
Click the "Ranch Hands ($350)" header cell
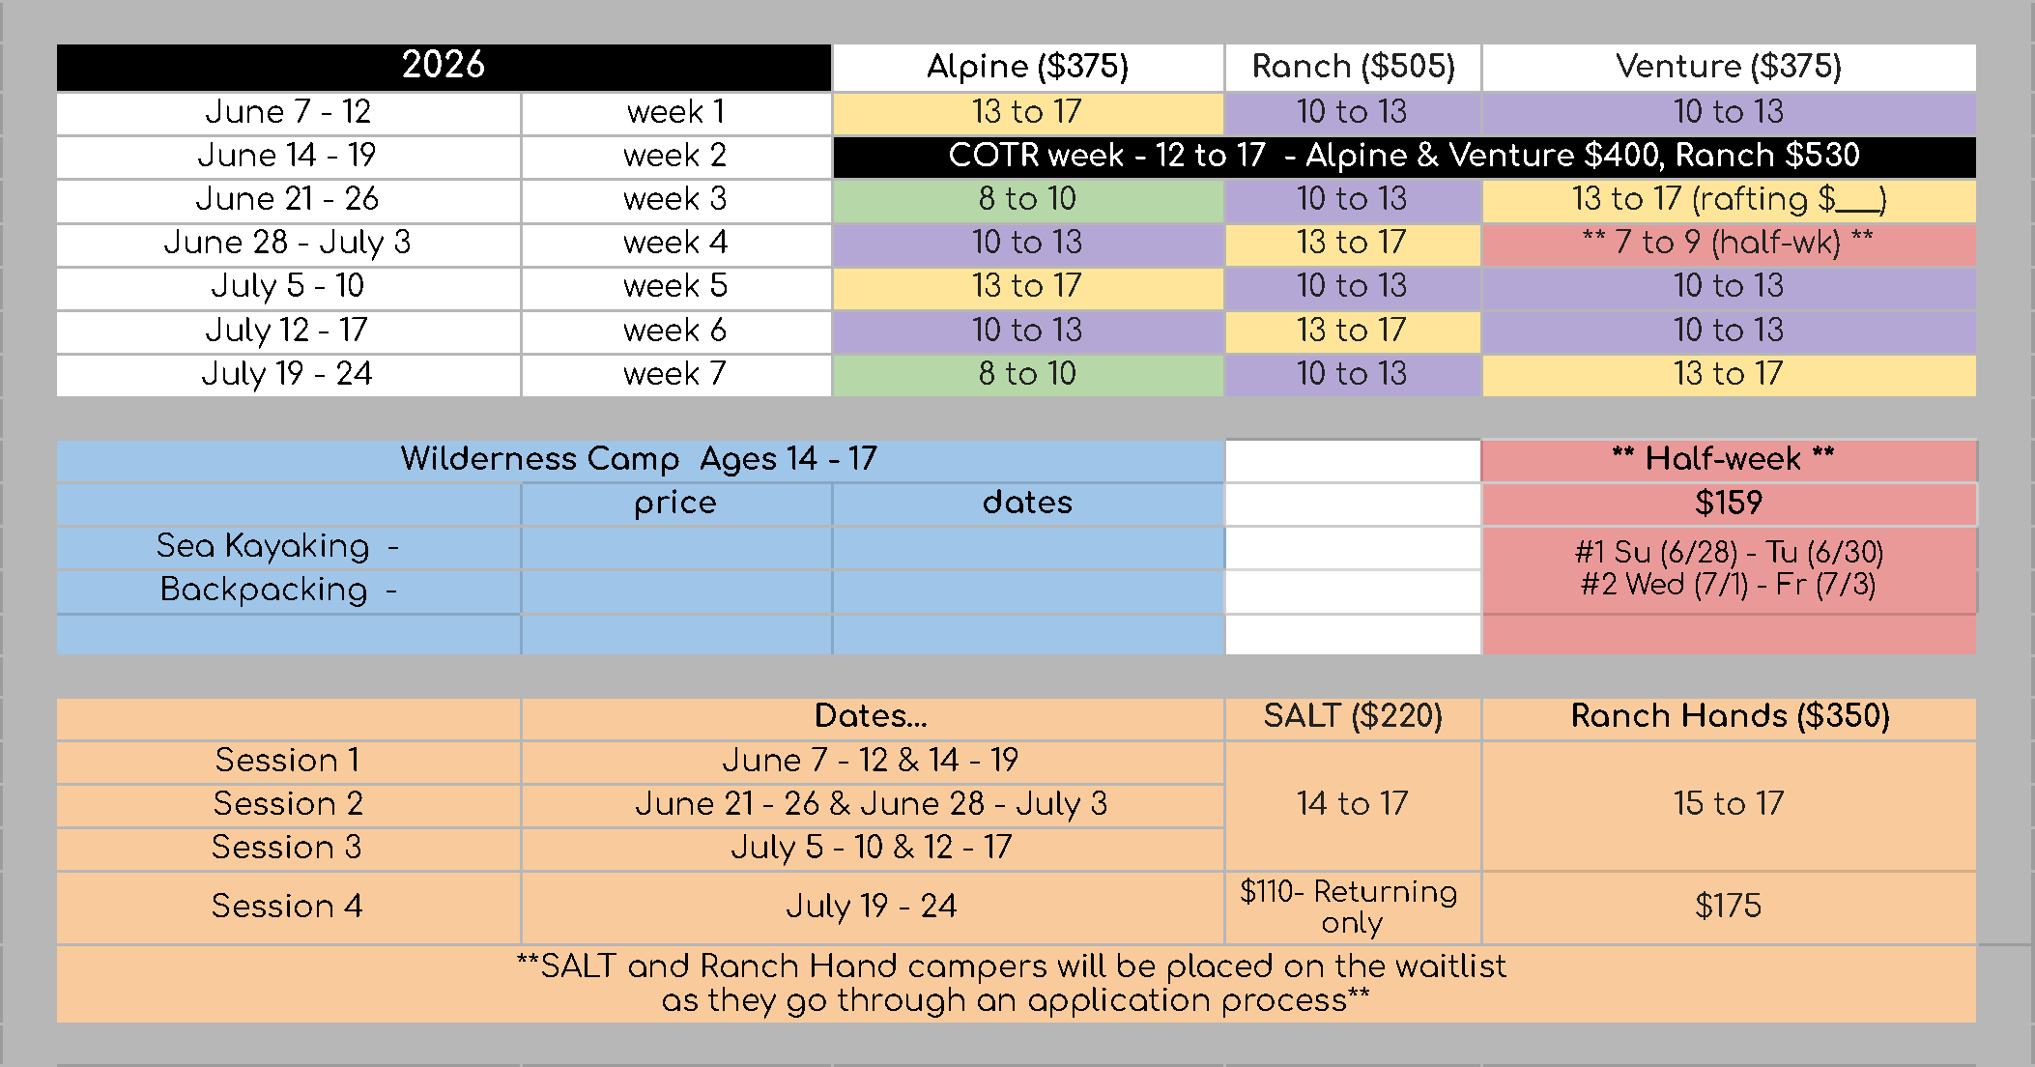[x=1728, y=716]
